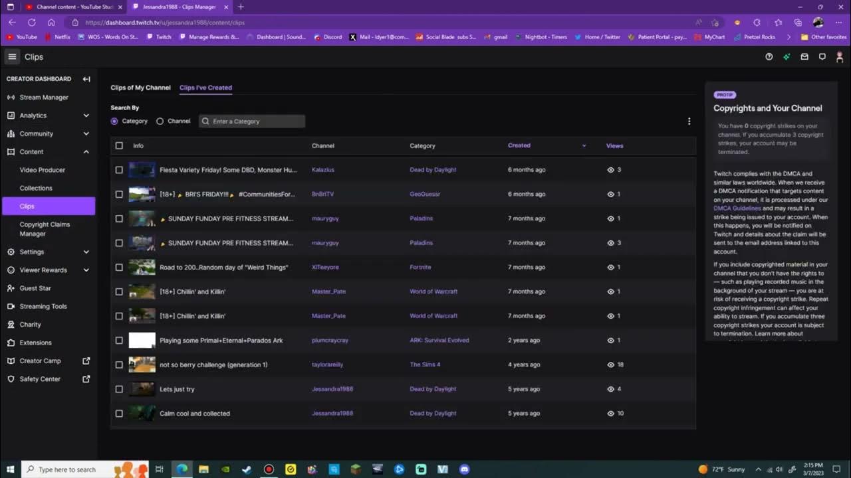Screen dimensions: 851x478
Task: Open GeoGuessr category link
Action: coord(425,195)
